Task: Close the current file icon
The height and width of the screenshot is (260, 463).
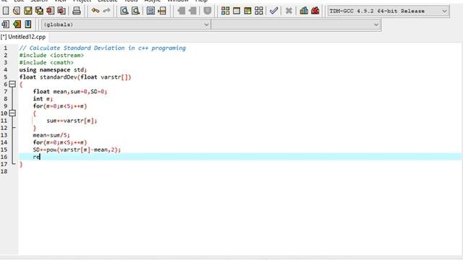Action: tap(50, 11)
